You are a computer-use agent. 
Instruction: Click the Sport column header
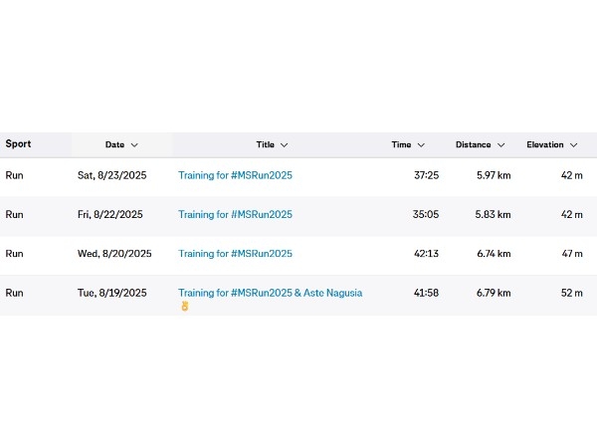pos(18,144)
